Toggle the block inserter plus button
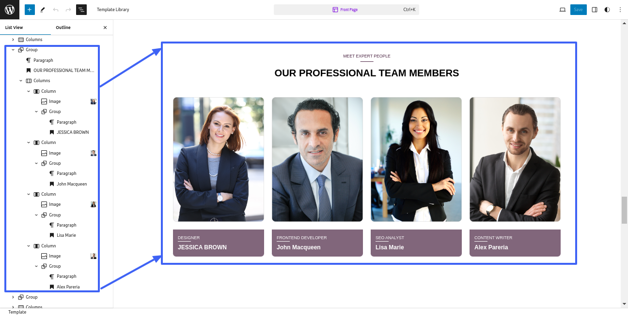The height and width of the screenshot is (316, 628). pyautogui.click(x=30, y=10)
